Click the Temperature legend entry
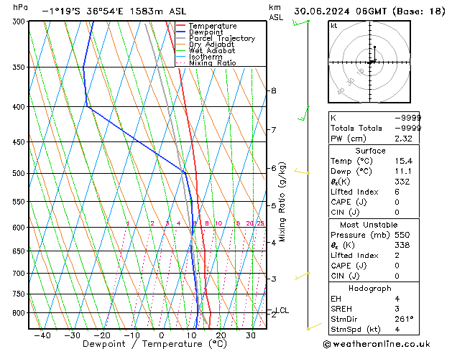Viewport: 452px width, 349px height. (213, 26)
